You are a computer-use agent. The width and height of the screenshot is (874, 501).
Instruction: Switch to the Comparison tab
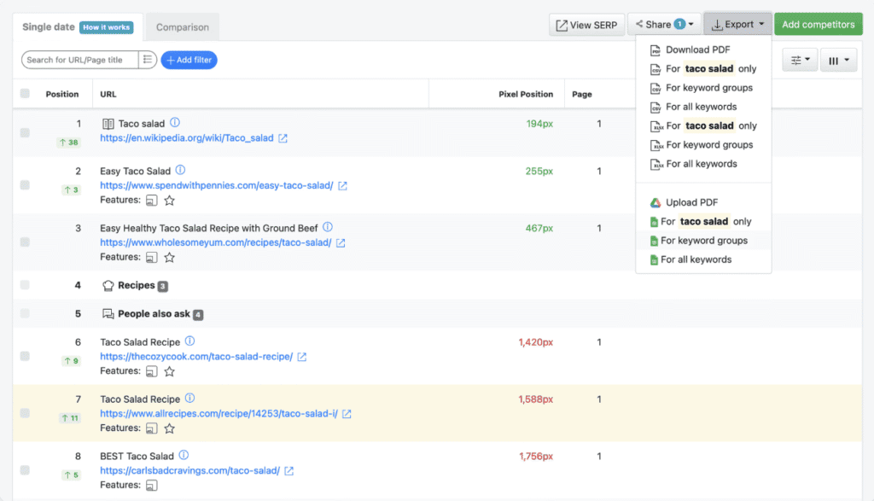[x=182, y=27]
